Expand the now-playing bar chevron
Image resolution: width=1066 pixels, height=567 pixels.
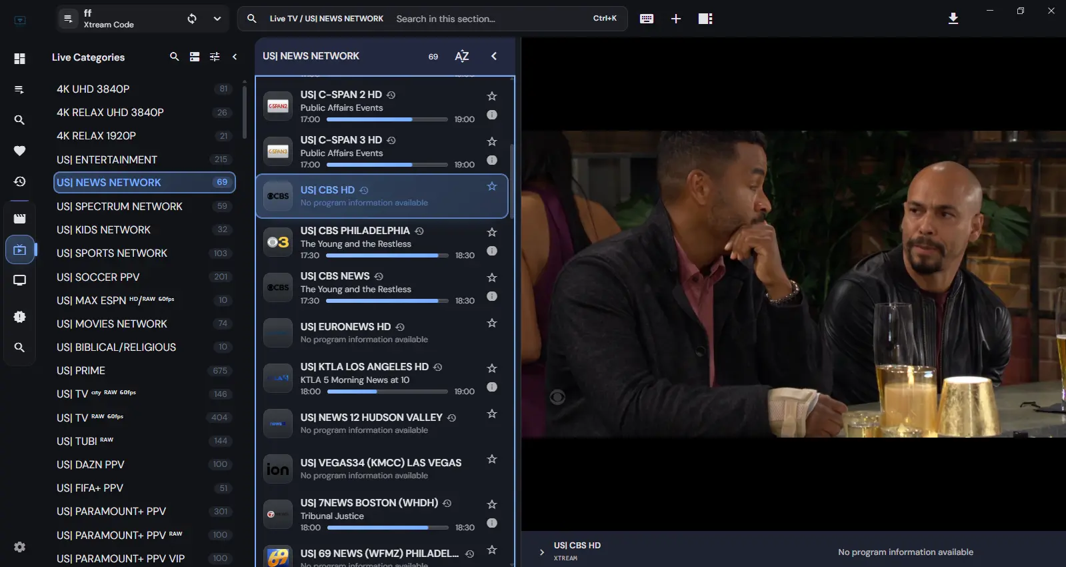pos(542,552)
